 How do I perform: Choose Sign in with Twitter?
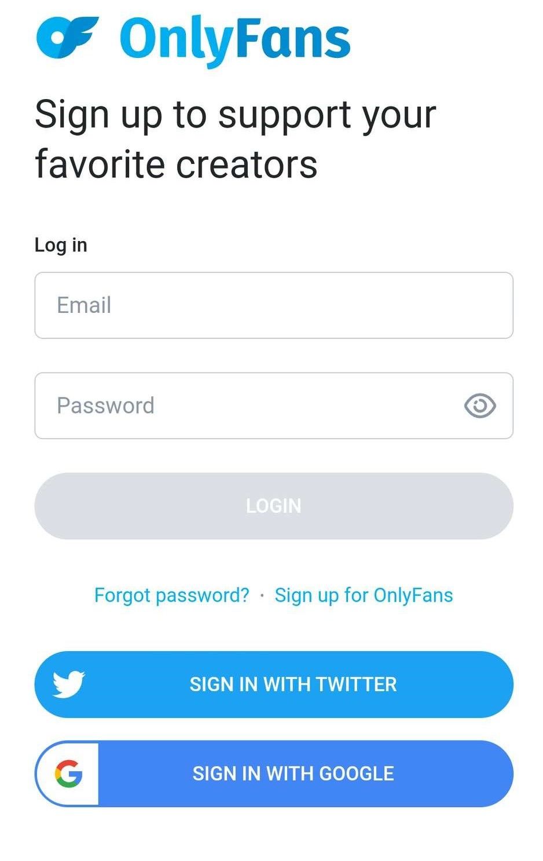274,684
